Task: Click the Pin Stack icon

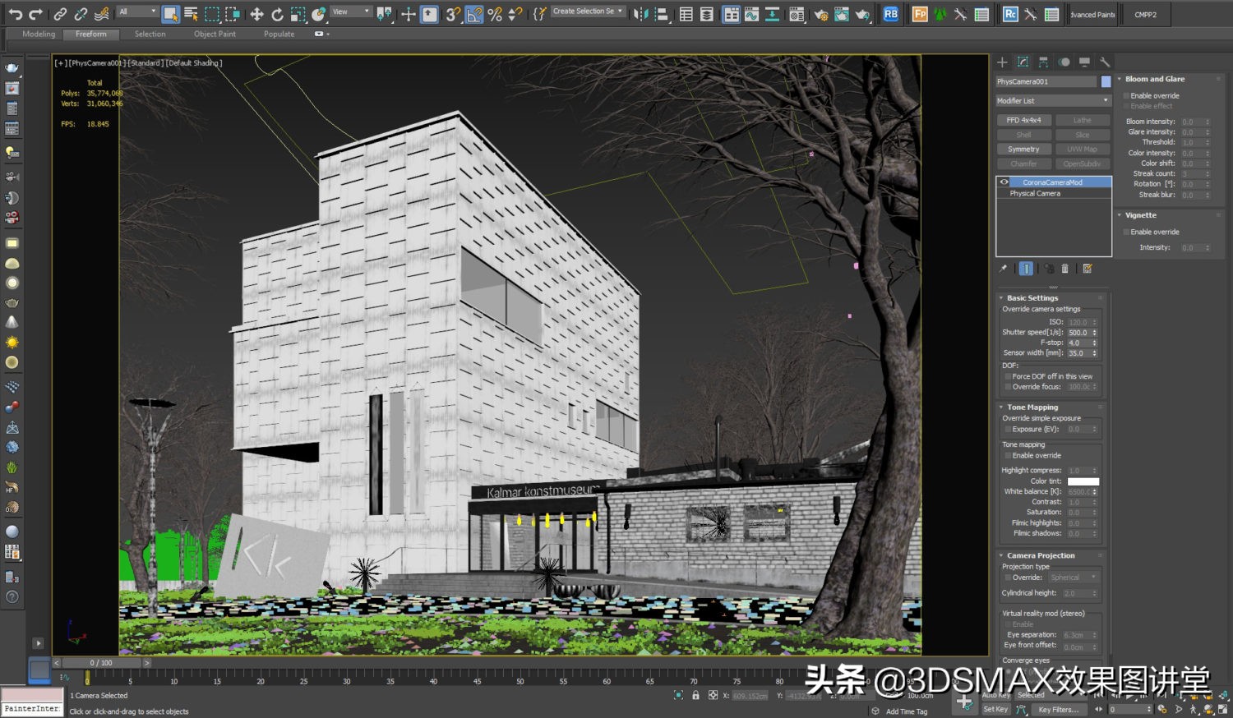Action: 1003,269
